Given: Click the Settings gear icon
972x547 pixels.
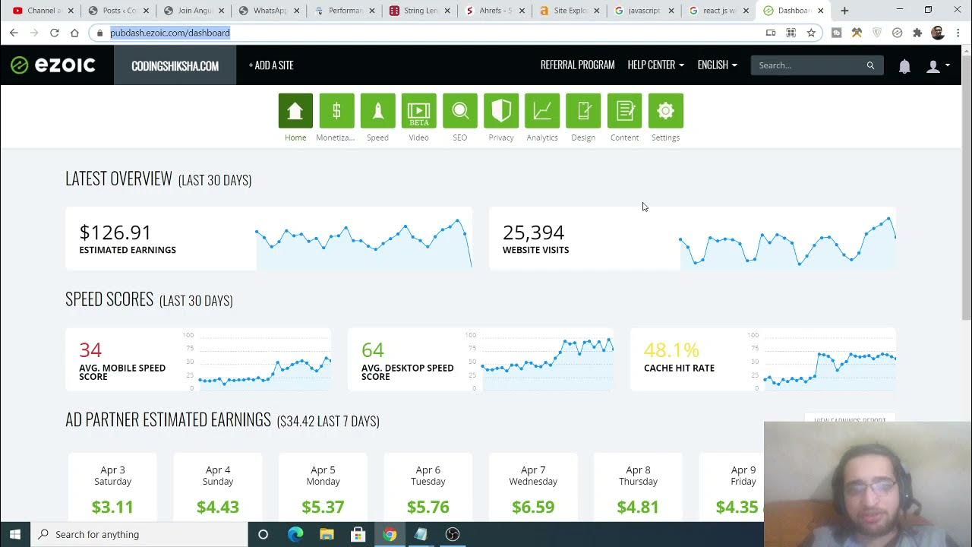Looking at the screenshot, I should pyautogui.click(x=665, y=111).
